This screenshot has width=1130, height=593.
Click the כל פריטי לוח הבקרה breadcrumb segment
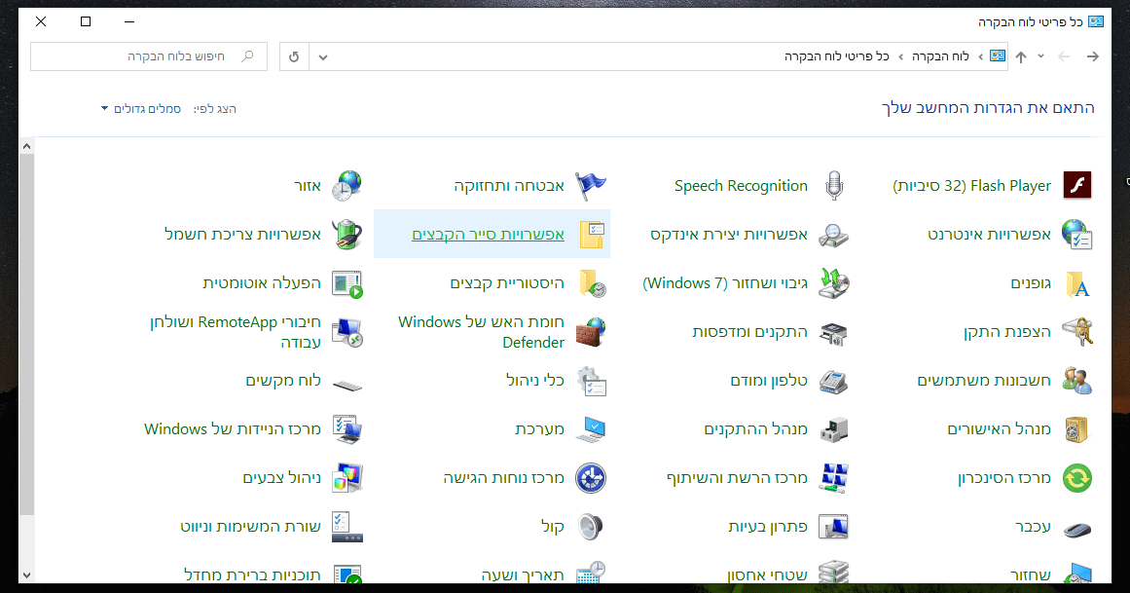837,56
